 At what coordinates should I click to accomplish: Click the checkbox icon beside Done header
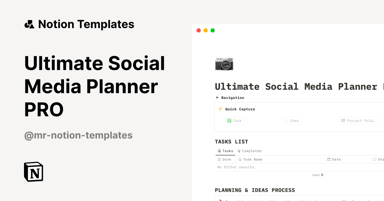(x=219, y=159)
